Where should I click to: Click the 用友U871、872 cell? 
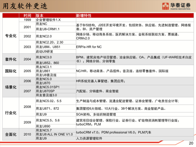pyautogui.click(x=56, y=109)
